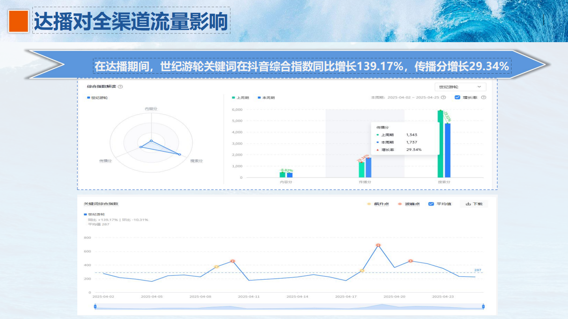568x319 pixels.
Task: Click the blue 本周期 bar for 传播分
Action: (x=368, y=167)
